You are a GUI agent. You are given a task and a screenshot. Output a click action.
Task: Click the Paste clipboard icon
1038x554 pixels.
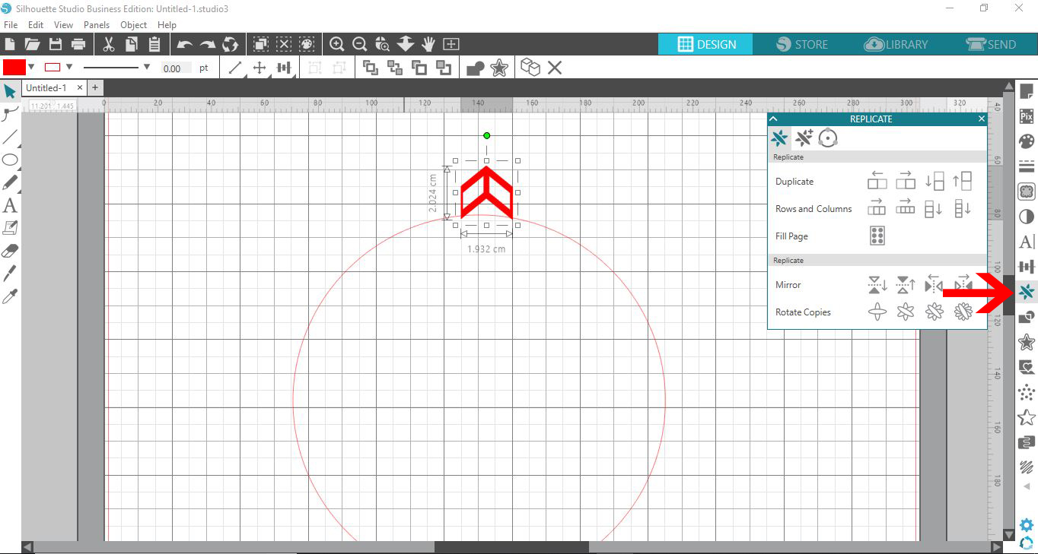pos(154,44)
